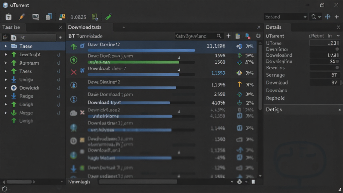Click the 1,1593 size value
The height and width of the screenshot is (193, 343).
[x=218, y=73]
